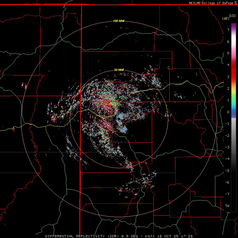
Task: Click the -7 value on the scale
Action: (x=227, y=194)
